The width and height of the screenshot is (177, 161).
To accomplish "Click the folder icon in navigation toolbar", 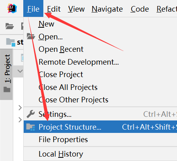I will click(10, 26).
